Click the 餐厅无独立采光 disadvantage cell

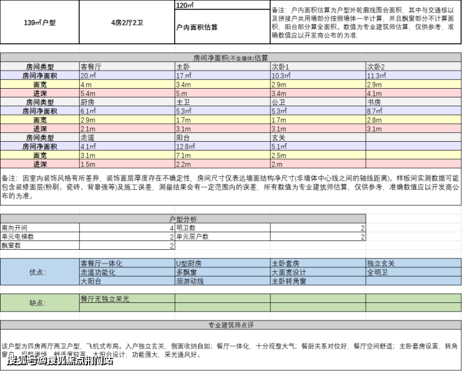point(127,299)
